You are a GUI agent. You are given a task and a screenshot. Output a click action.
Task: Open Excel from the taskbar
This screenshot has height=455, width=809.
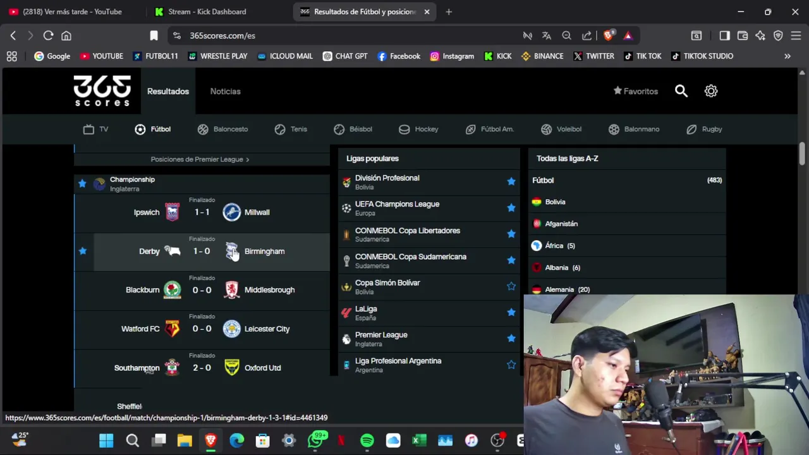pos(419,440)
